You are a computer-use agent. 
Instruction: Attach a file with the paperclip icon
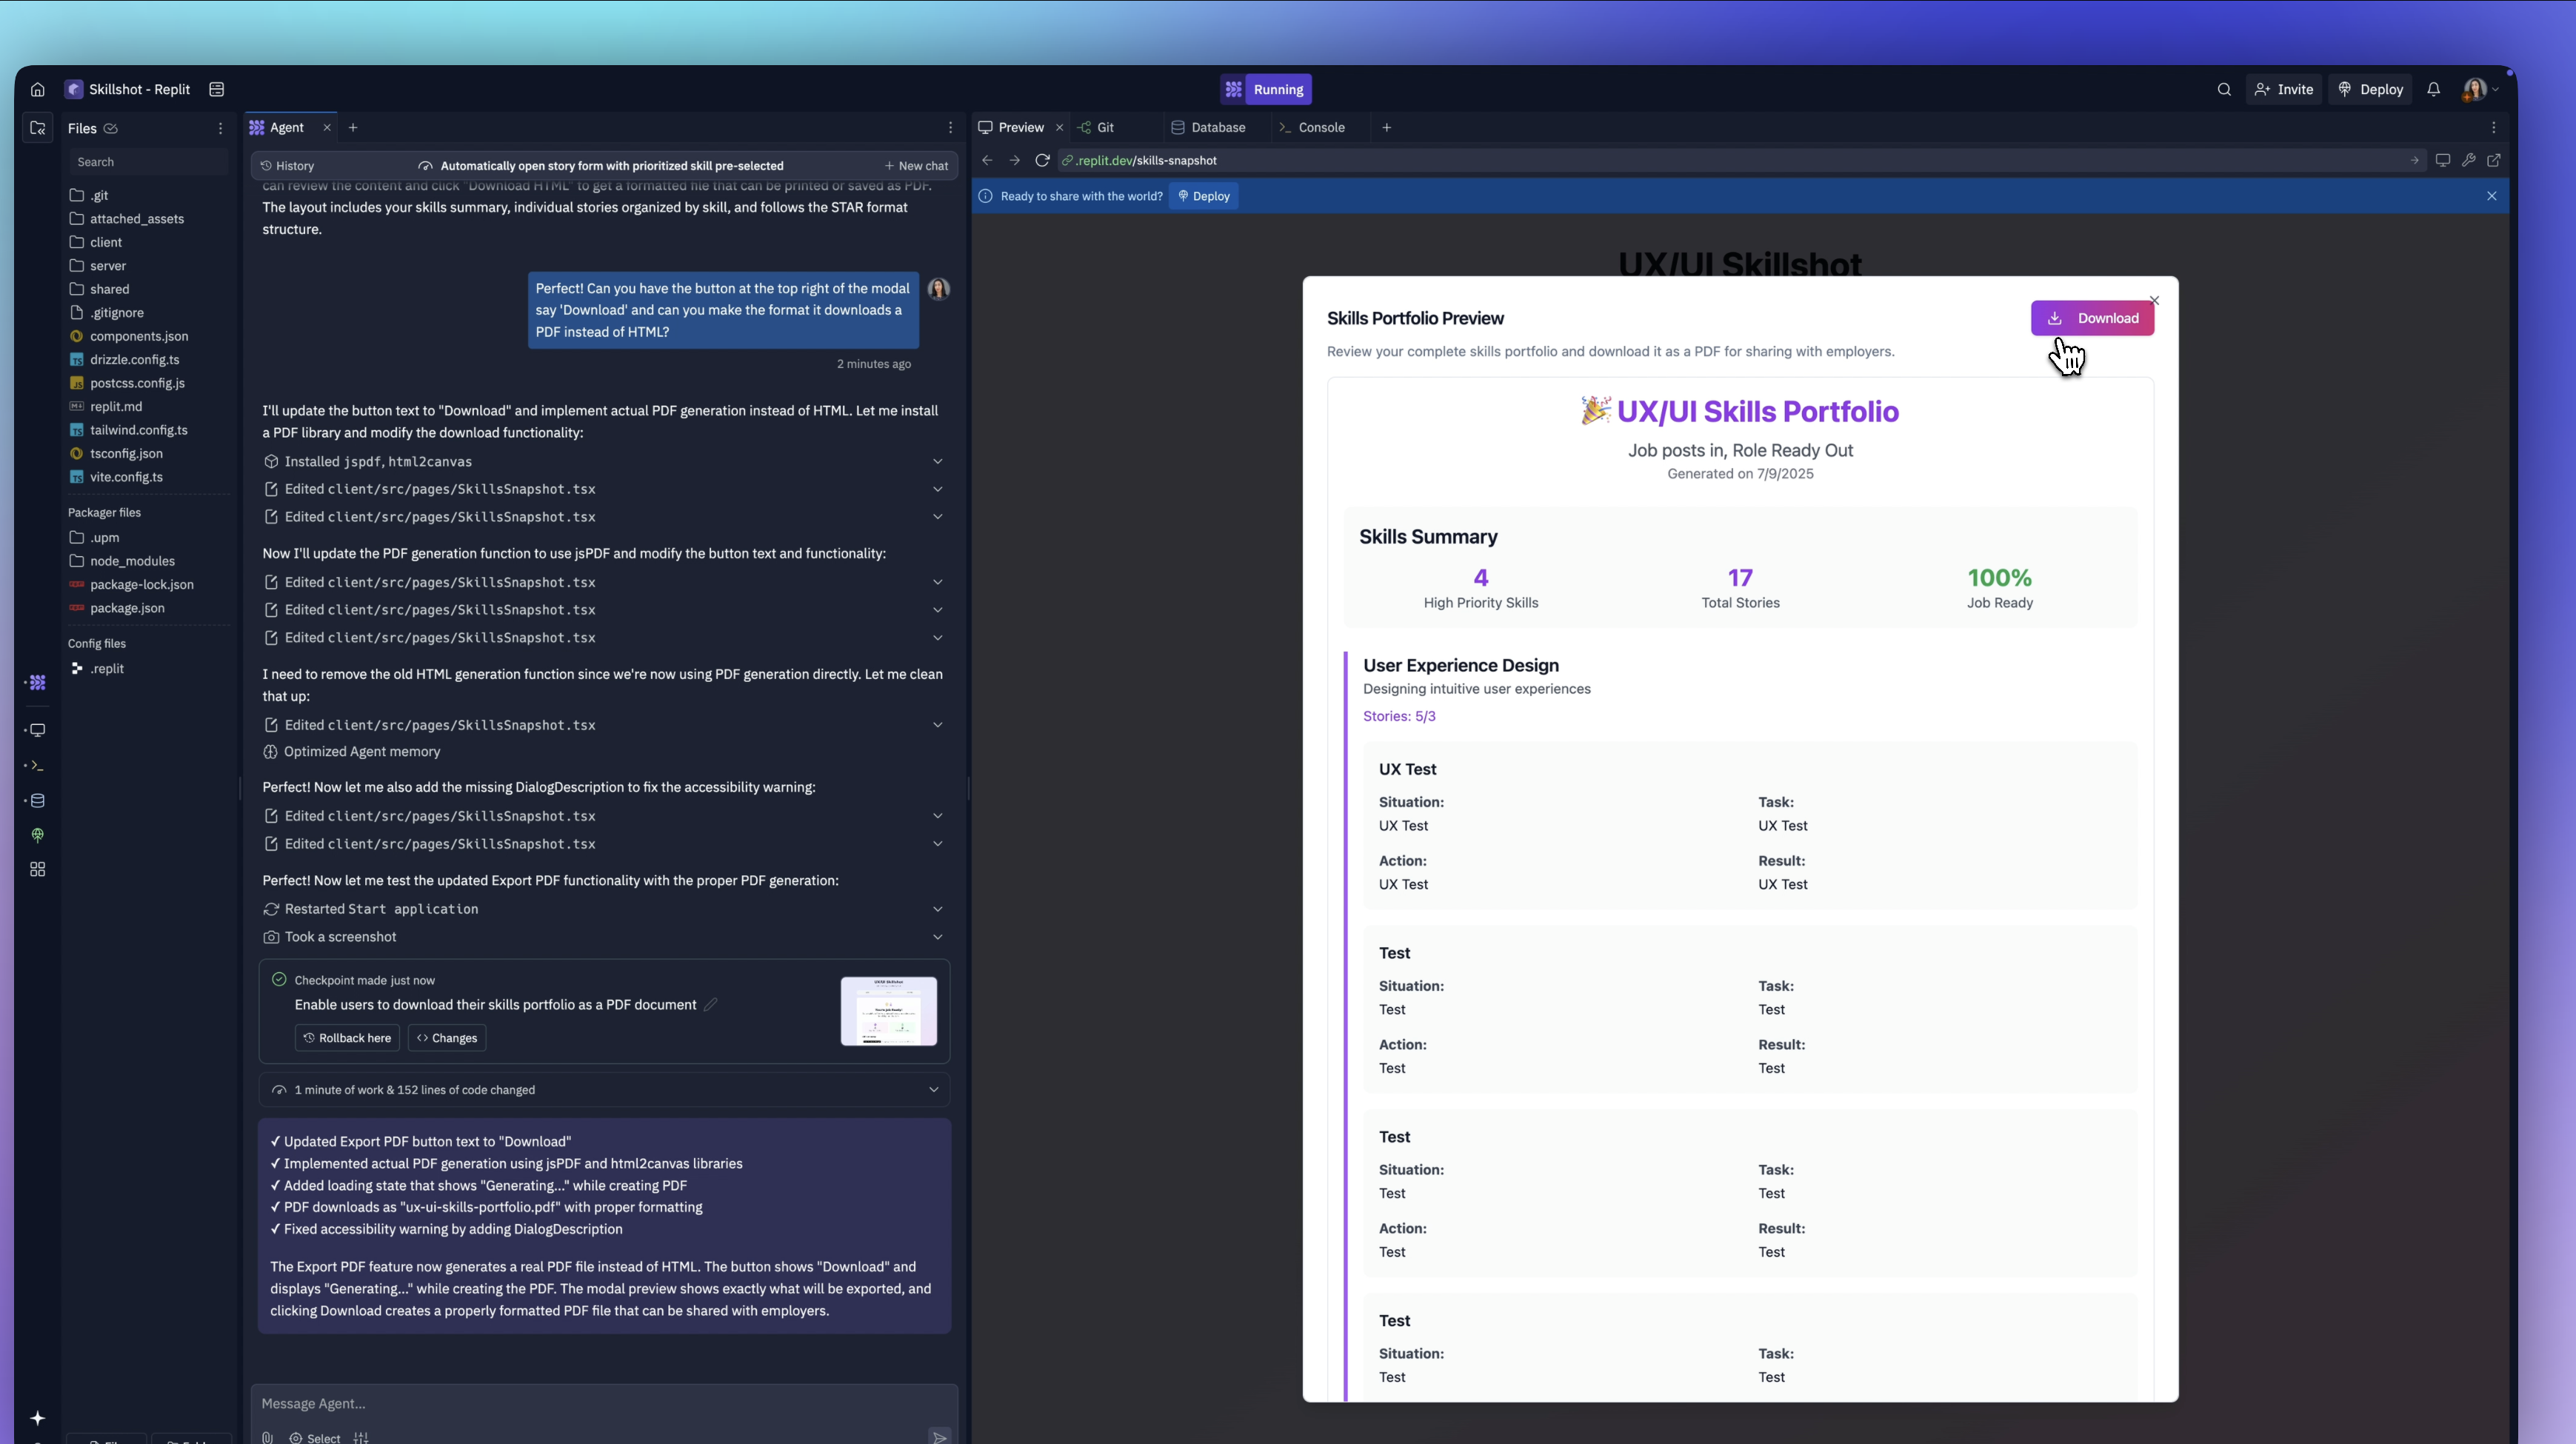pyautogui.click(x=267, y=1438)
